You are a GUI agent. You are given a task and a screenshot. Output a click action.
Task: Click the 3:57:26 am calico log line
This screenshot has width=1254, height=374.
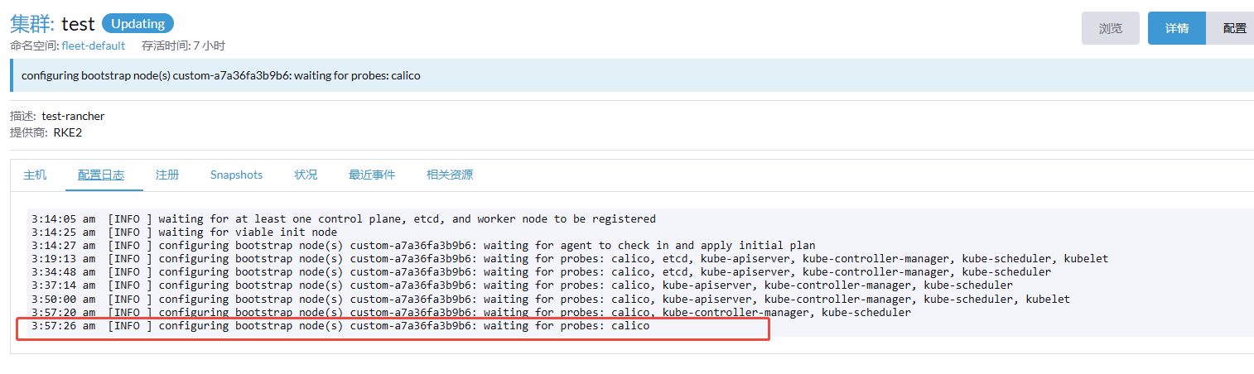340,326
